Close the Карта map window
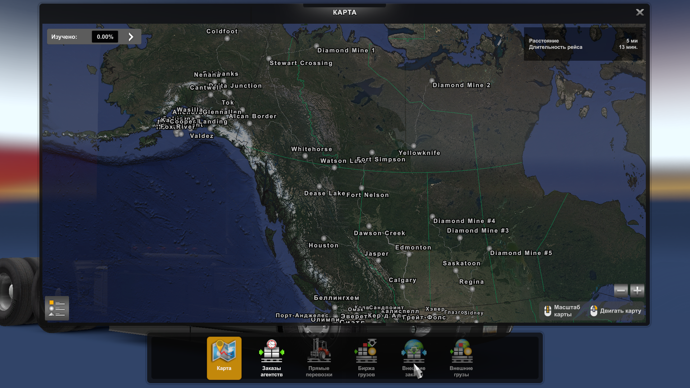Screen dimensions: 690x388 click(640, 12)
